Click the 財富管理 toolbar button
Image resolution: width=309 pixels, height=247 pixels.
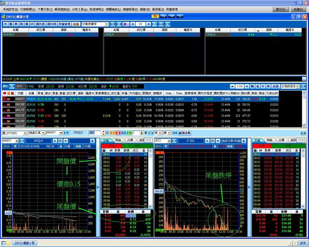point(64,24)
